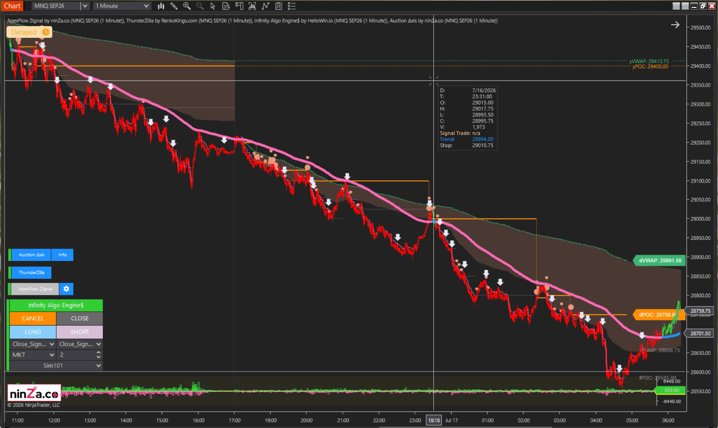
Task: Click the © 2026 NinjaTrader, LLC copyright text
Action: tap(34, 405)
